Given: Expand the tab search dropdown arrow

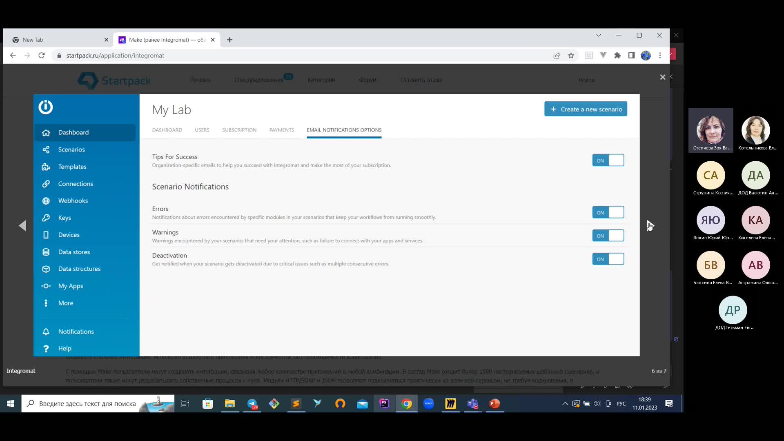Looking at the screenshot, I should pos(598,36).
